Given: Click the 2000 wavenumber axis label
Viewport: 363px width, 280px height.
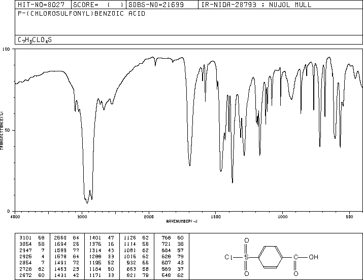Looking at the screenshot, I should pyautogui.click(x=149, y=217).
